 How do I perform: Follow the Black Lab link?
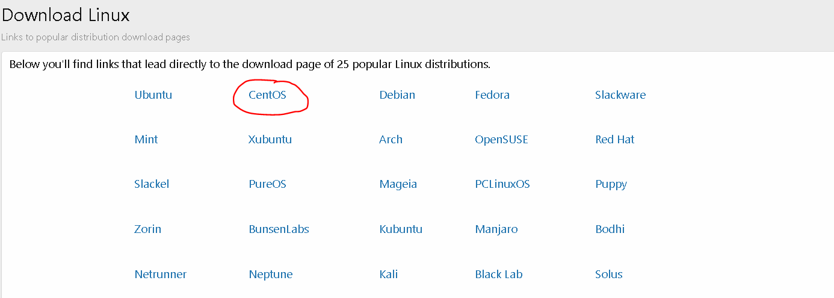point(499,274)
